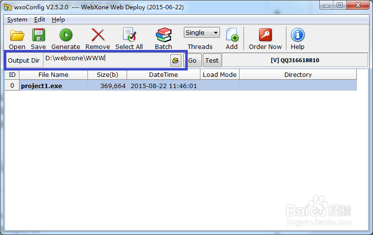Click the ID 0 cell

pyautogui.click(x=12, y=86)
